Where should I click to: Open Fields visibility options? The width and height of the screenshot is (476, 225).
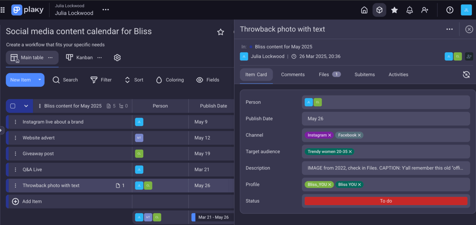tap(208, 80)
